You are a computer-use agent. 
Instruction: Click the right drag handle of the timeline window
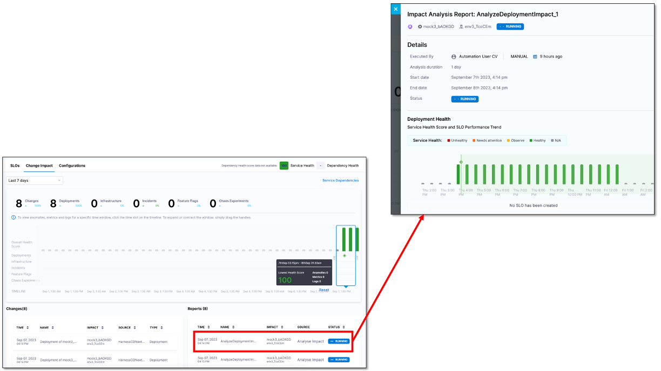[357, 258]
